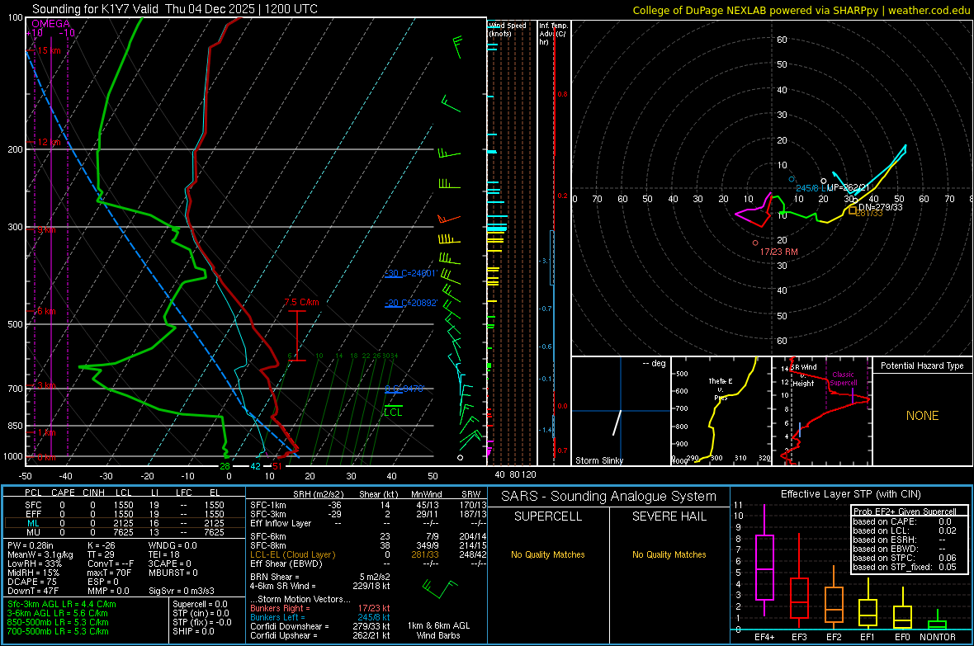Click surface dewpoint value 28
The width and height of the screenshot is (974, 646).
(225, 466)
